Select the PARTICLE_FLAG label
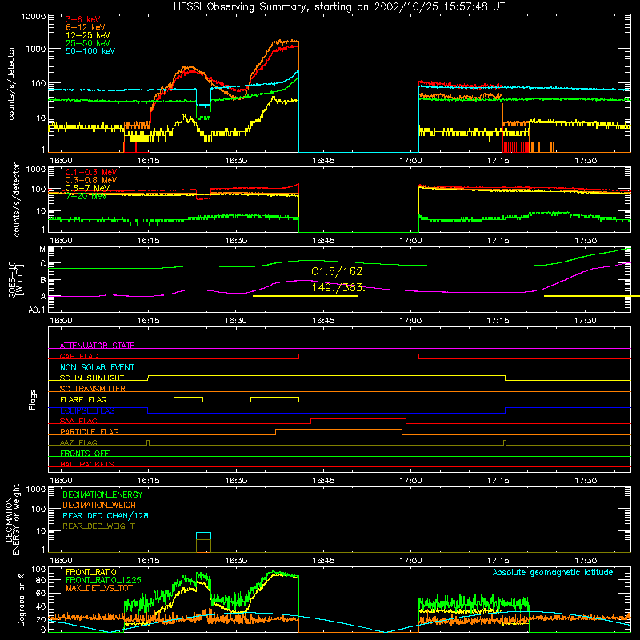This screenshot has height=640, width=640. click(x=90, y=431)
